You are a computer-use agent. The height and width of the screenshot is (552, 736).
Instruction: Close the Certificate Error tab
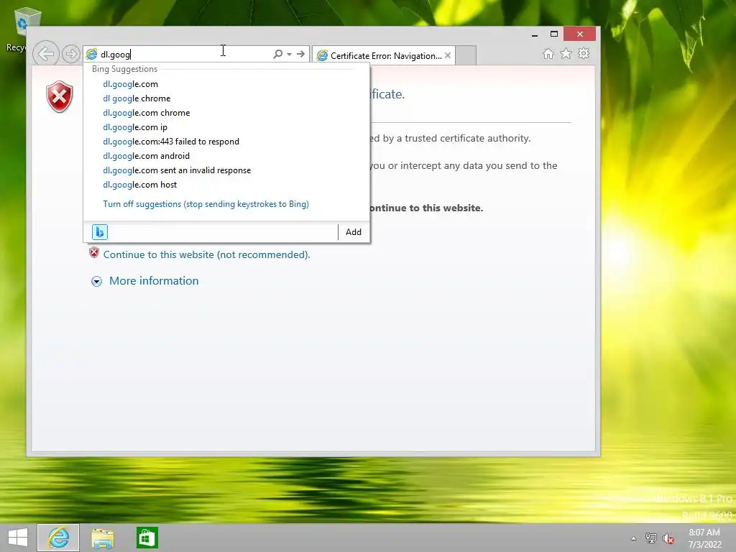pos(448,55)
